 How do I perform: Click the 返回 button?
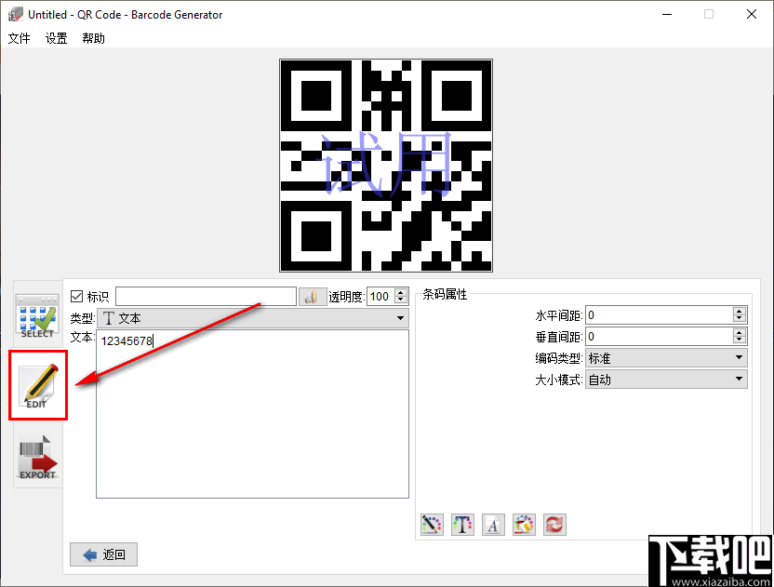point(102,554)
